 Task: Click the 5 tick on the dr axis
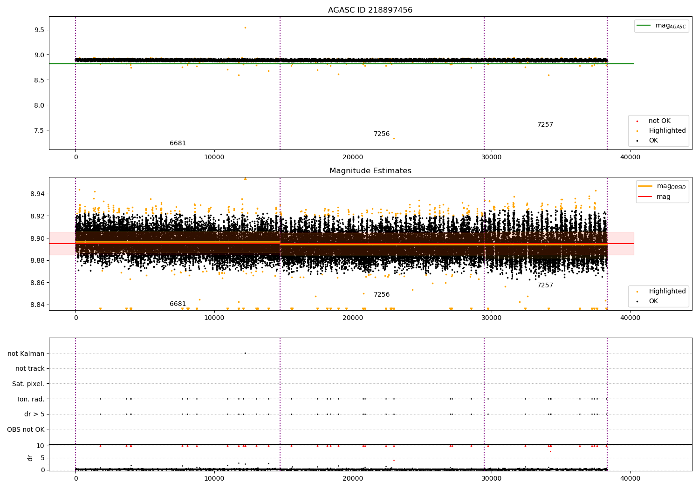pyautogui.click(x=42, y=458)
